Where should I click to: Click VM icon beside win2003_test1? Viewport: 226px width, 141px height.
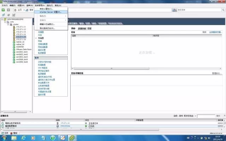click(x=14, y=52)
